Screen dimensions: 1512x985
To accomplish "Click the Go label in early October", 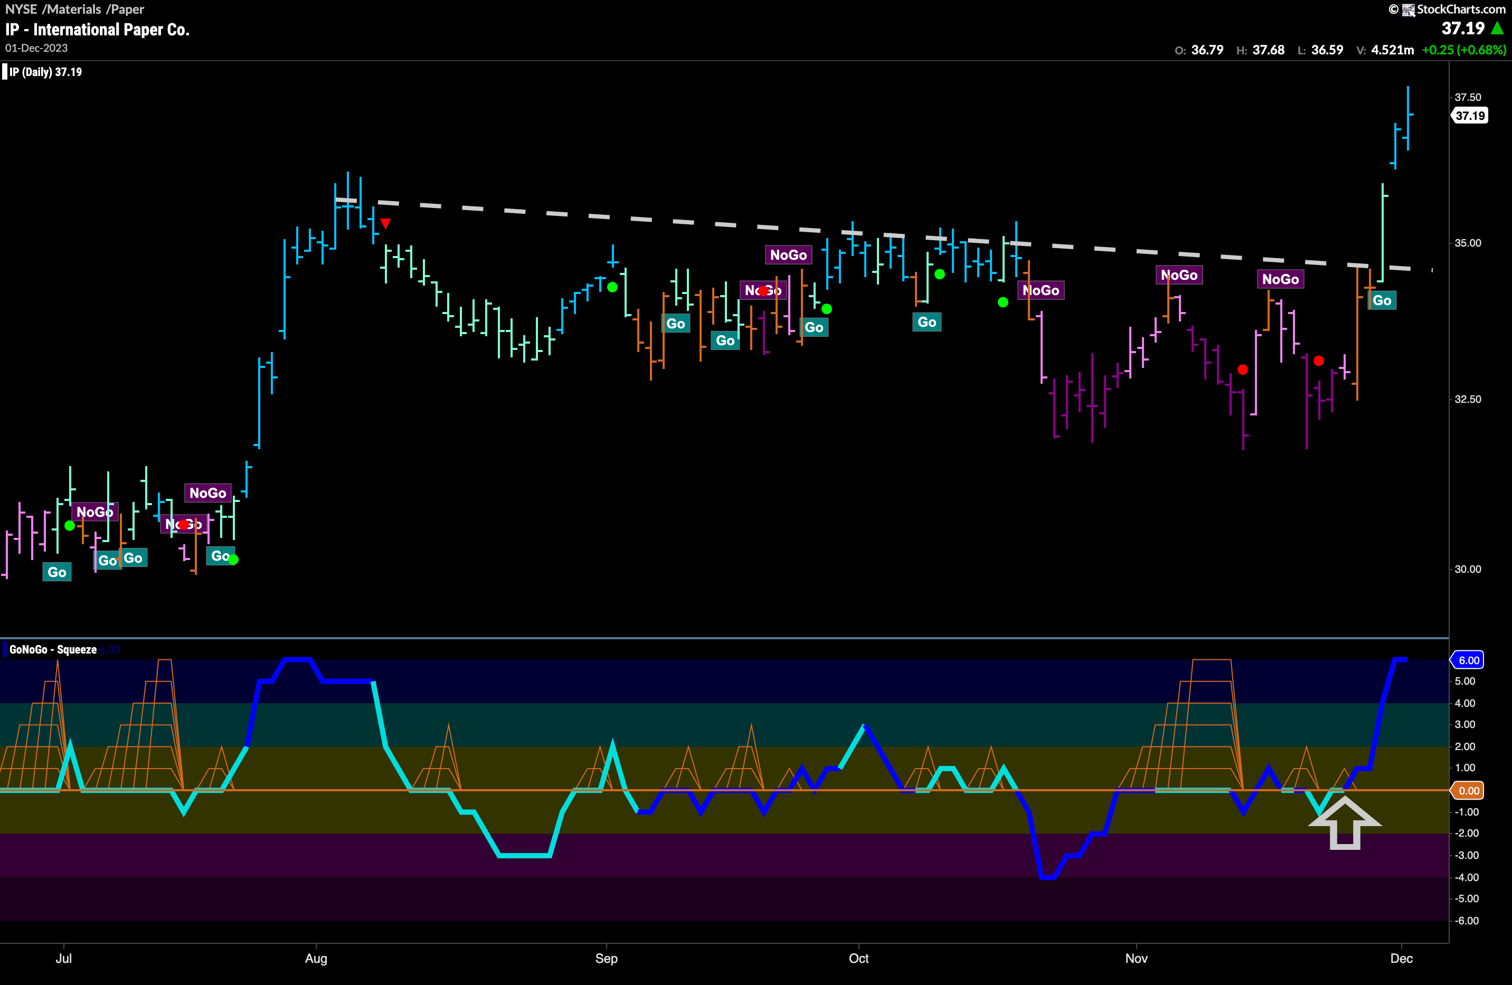I will [x=927, y=322].
